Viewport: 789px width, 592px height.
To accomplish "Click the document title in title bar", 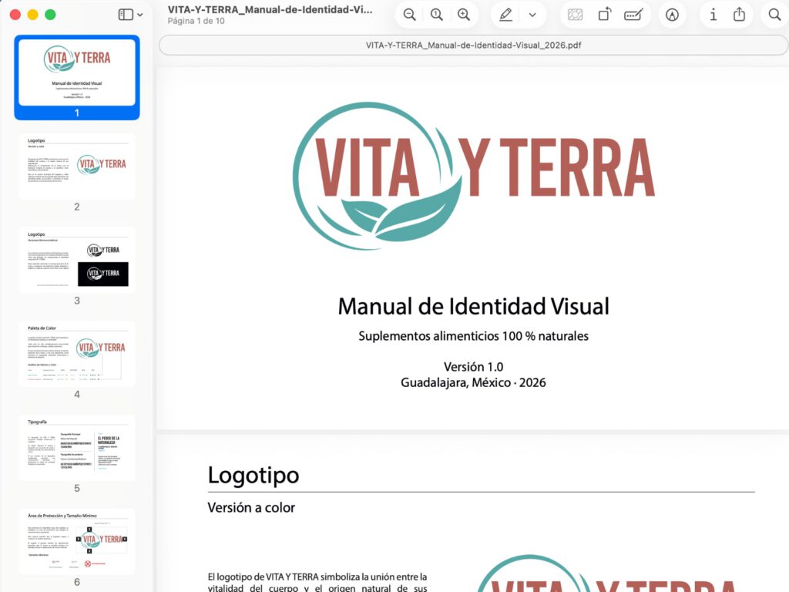I will 270,9.
